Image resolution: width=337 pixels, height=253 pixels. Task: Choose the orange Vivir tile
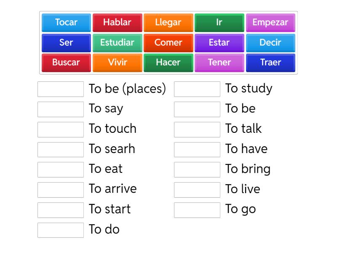tap(117, 62)
